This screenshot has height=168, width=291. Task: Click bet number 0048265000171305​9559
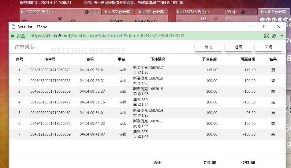[50, 91]
